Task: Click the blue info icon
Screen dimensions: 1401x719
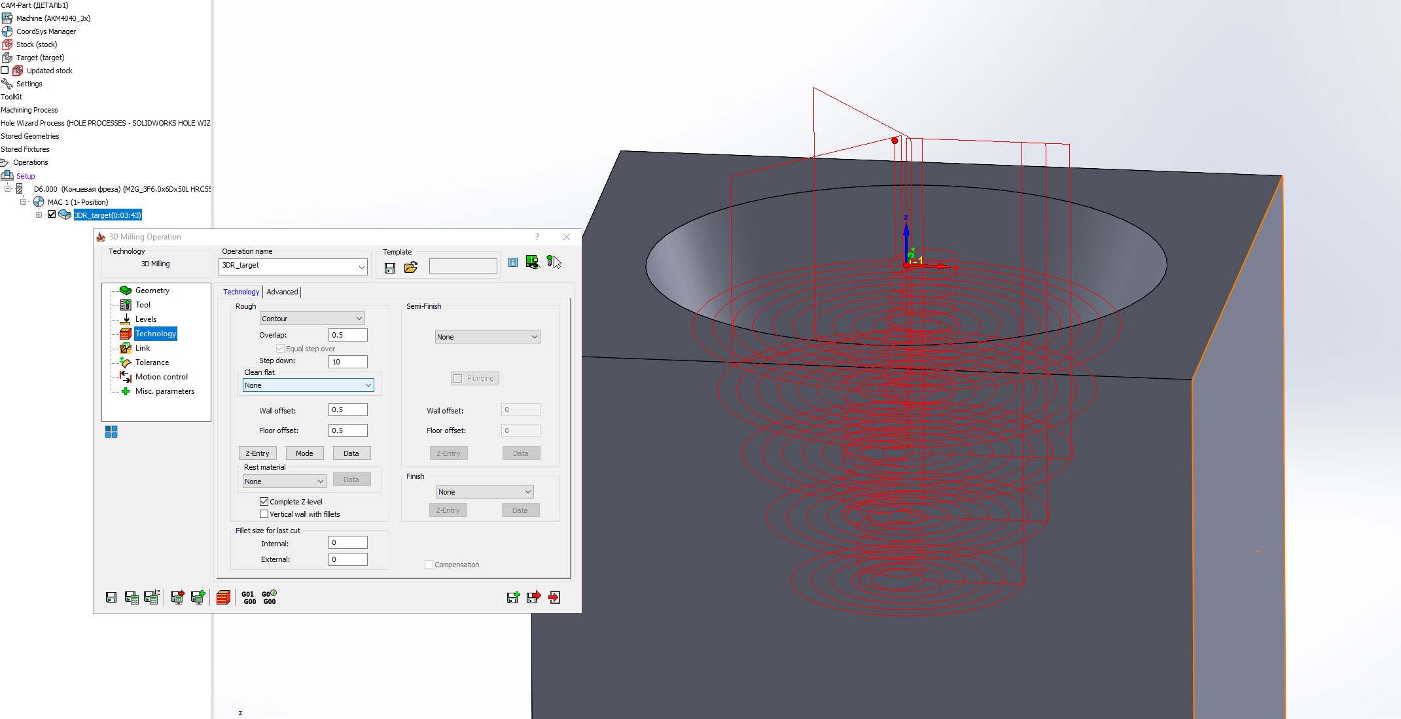Action: 513,262
